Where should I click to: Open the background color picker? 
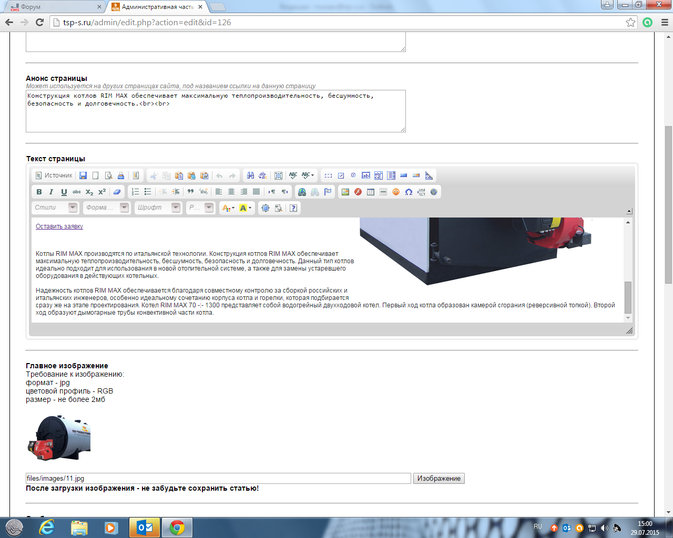pos(246,208)
